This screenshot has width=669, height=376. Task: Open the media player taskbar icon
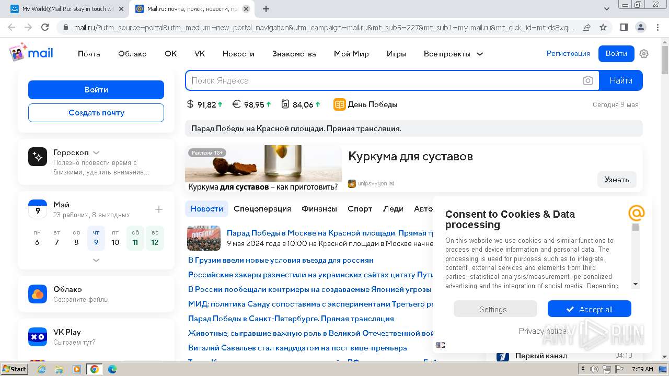tap(77, 369)
